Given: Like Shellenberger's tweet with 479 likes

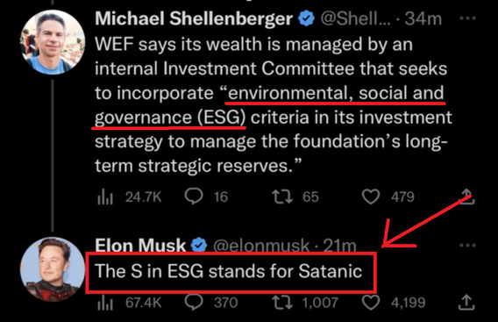Looking at the screenshot, I should [x=371, y=197].
